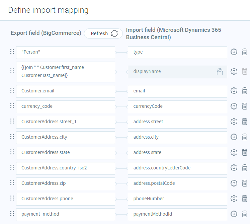This screenshot has height=224, width=250.
Task: Open settings gear for displayName mapping
Action: coord(234,71)
